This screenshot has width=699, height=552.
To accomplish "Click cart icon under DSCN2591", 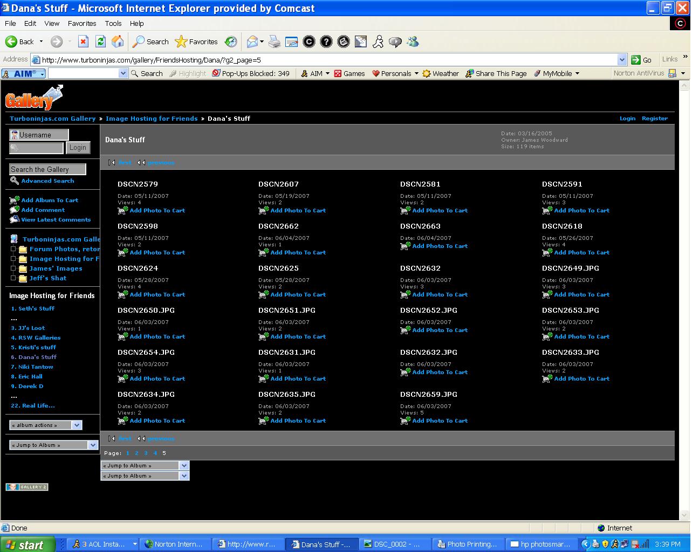I will [x=547, y=210].
